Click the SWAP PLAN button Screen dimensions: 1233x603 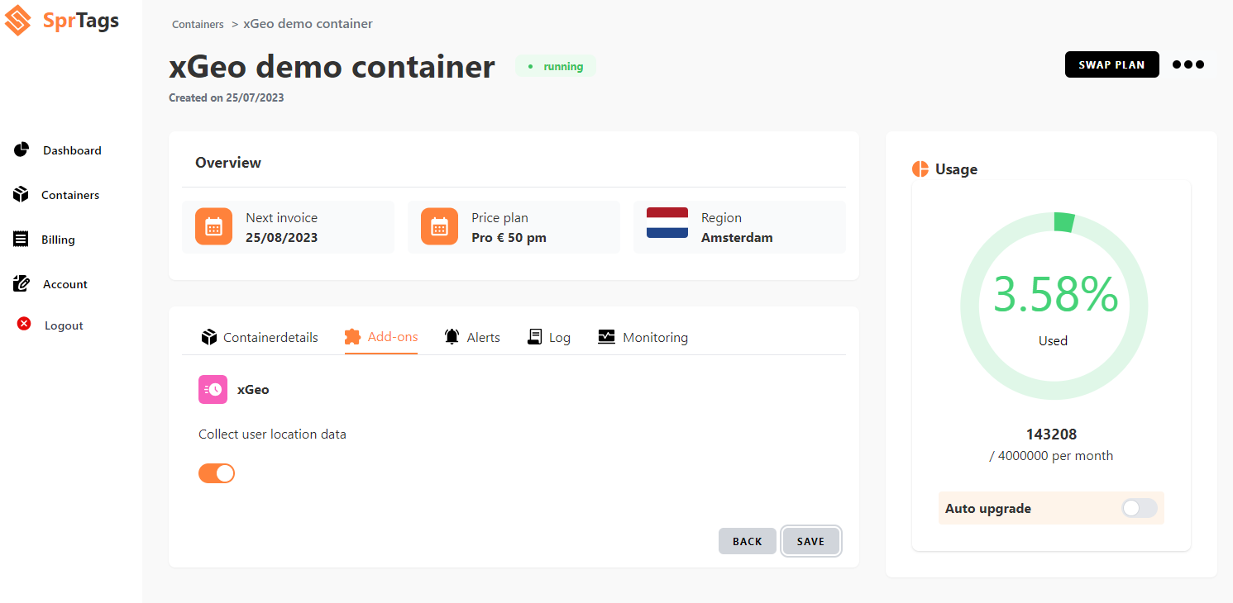tap(1111, 64)
